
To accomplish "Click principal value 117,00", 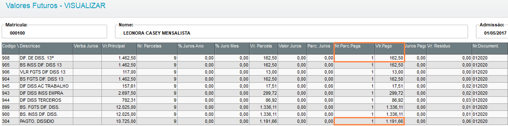I will tap(119, 72).
